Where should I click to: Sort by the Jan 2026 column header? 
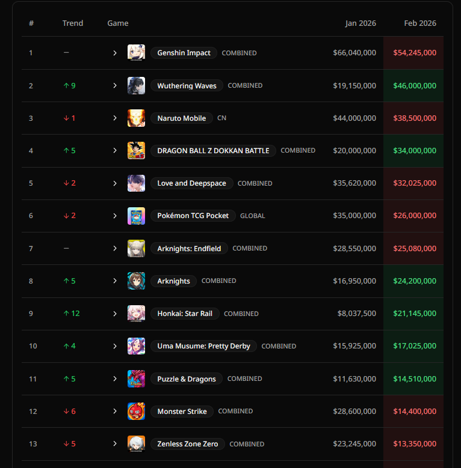[360, 23]
